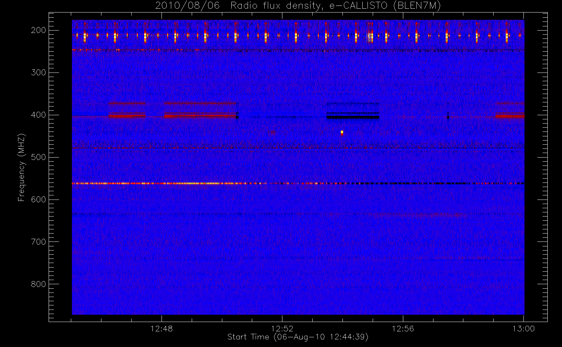Click the 400 frequency tick label

click(x=38, y=115)
